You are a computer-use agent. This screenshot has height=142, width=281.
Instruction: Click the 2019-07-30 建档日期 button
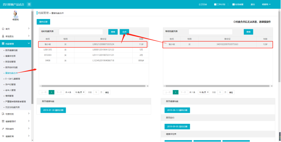coord(53,110)
